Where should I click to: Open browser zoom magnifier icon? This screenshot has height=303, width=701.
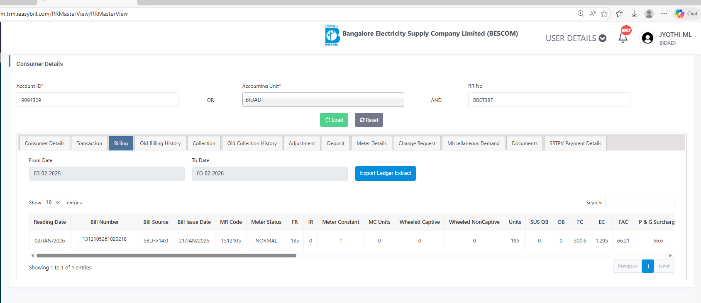(581, 14)
